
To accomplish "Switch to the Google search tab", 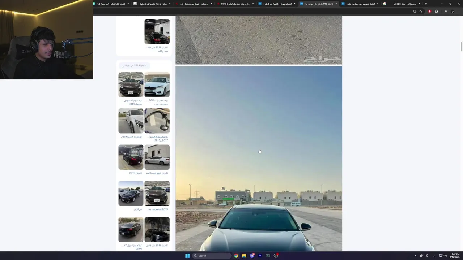I will tap(402, 4).
